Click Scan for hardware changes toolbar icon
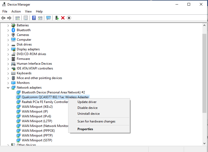This screenshot has width=208, height=152. 48,18
